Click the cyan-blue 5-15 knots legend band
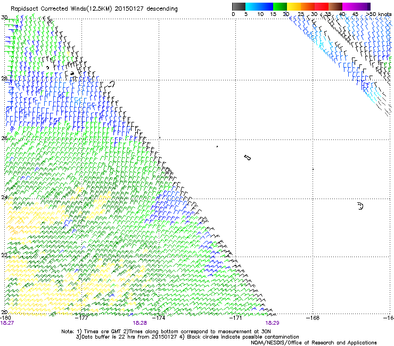394x346 pixels. click(259, 6)
